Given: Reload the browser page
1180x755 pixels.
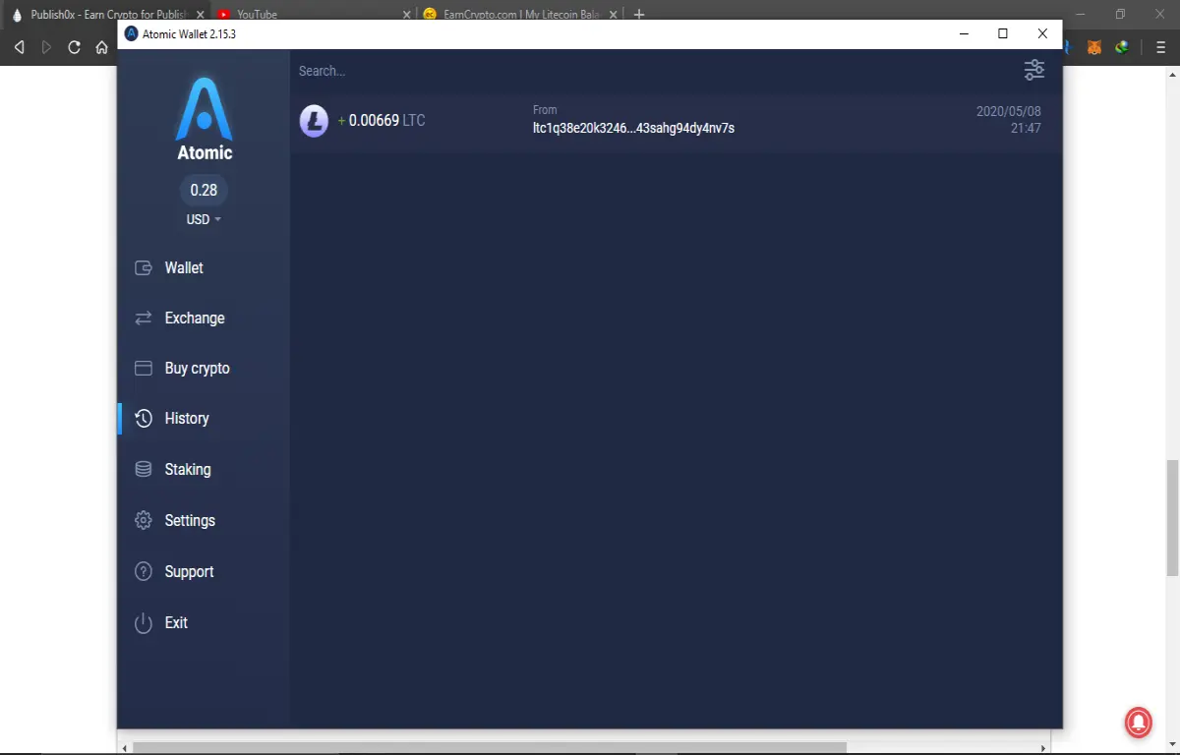Looking at the screenshot, I should click(74, 47).
